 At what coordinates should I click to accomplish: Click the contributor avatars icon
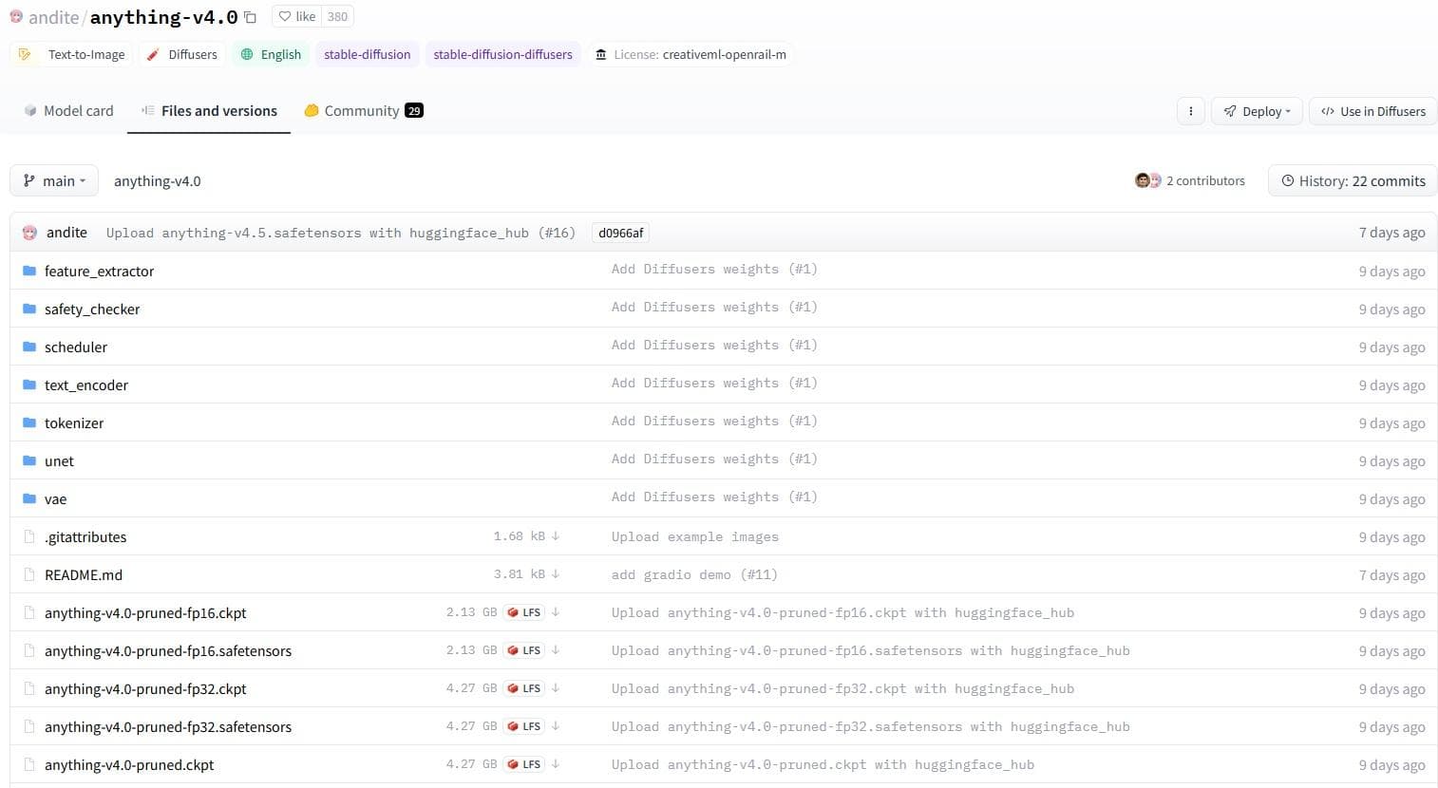coord(1147,180)
